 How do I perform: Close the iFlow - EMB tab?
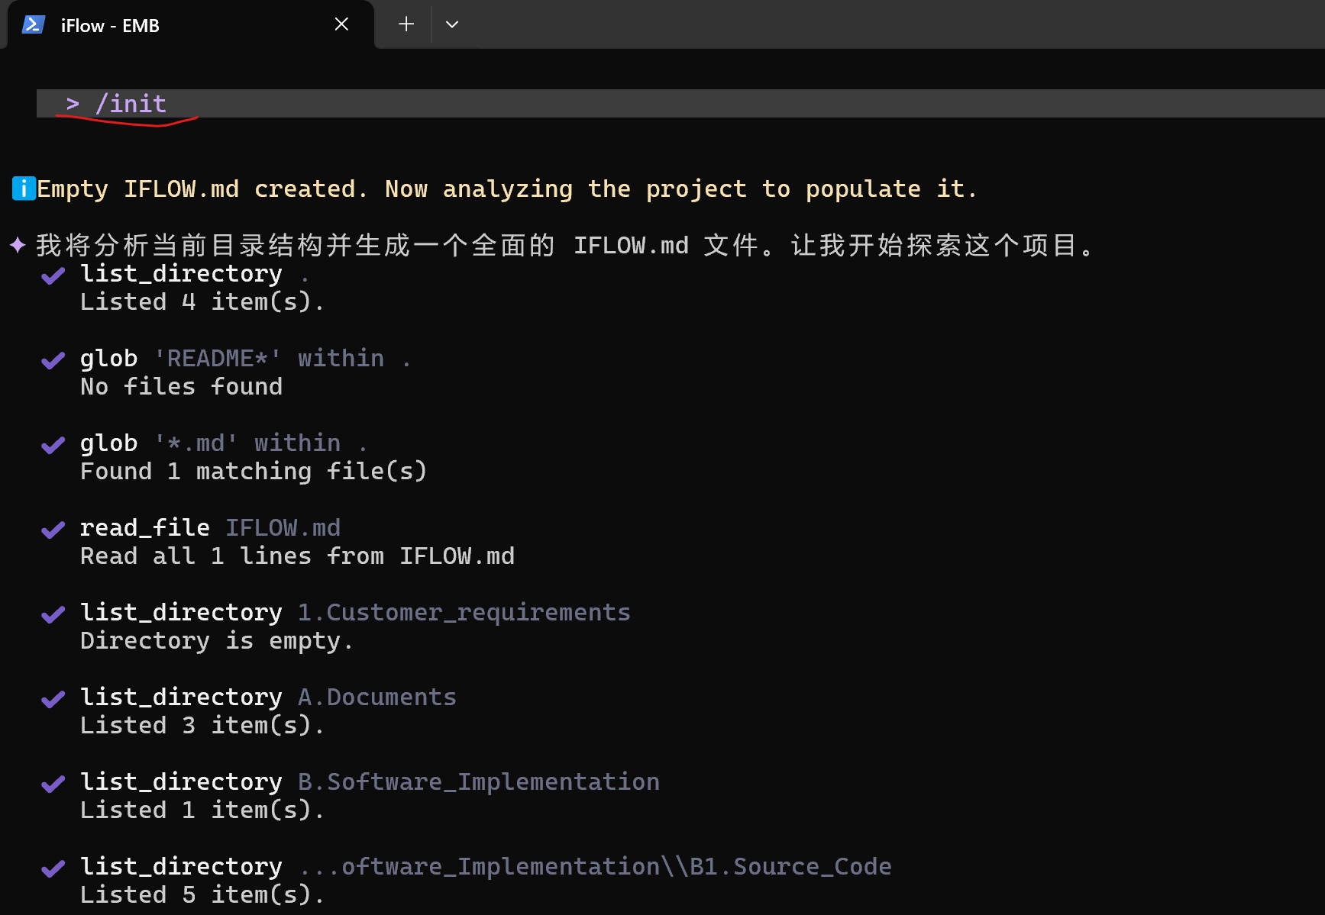click(x=341, y=24)
